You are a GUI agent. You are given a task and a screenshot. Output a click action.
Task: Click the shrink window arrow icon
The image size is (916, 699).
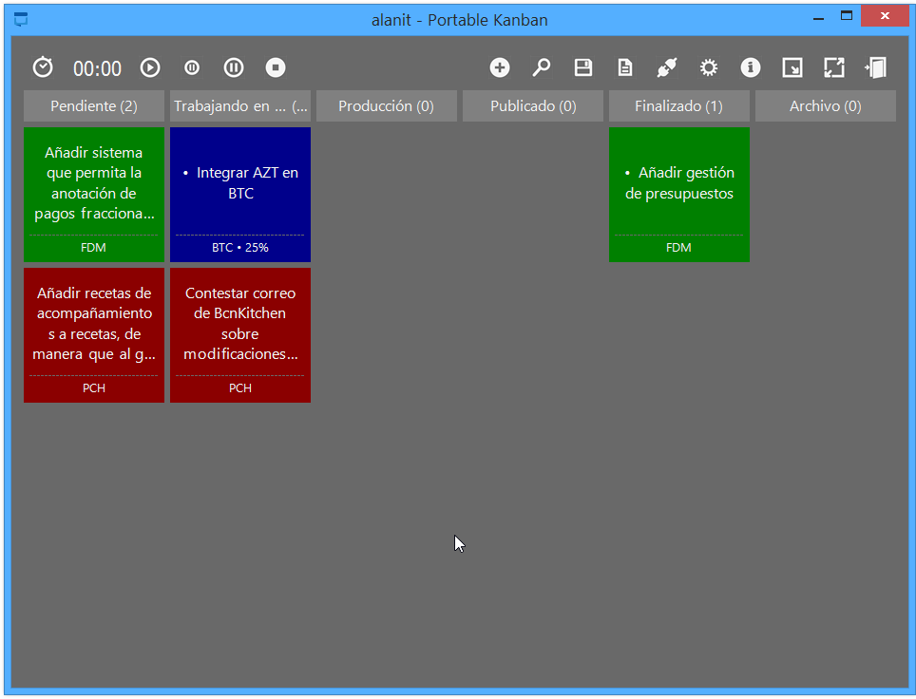[792, 67]
